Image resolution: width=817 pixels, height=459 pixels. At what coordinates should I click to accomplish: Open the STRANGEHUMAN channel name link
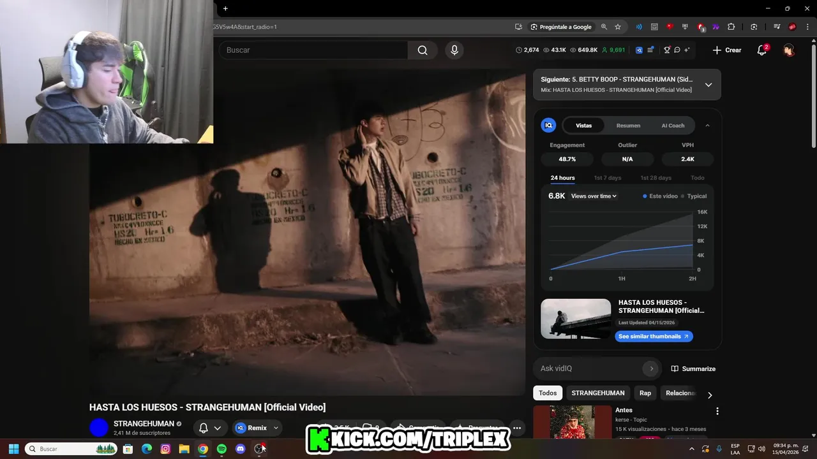(x=144, y=423)
